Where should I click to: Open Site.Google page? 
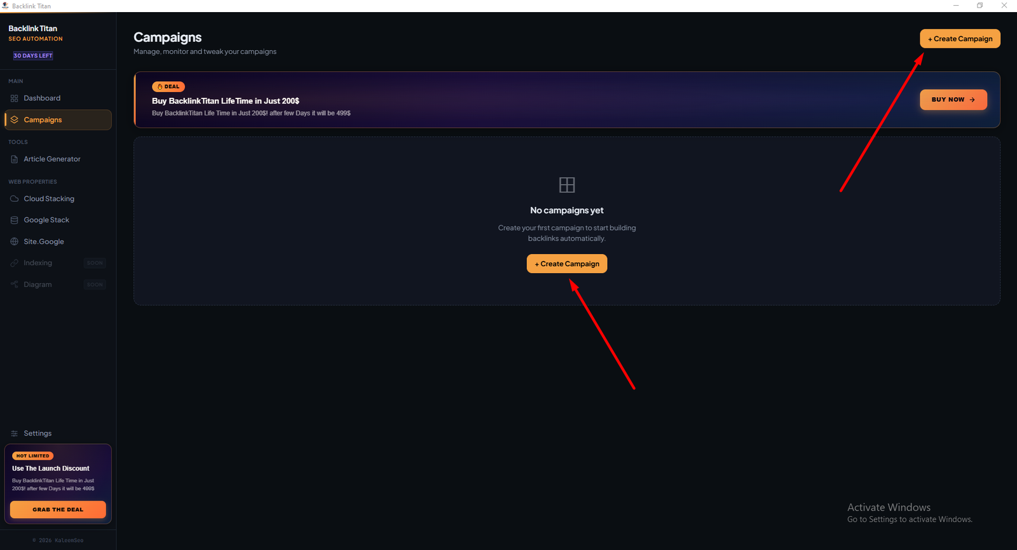(58, 241)
